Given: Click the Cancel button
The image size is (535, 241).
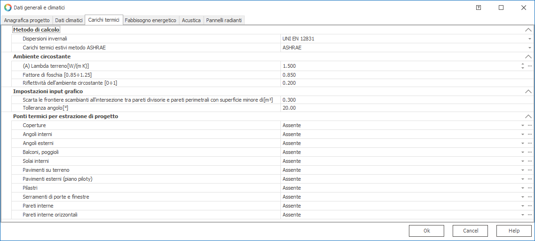Looking at the screenshot, I should tap(470, 231).
